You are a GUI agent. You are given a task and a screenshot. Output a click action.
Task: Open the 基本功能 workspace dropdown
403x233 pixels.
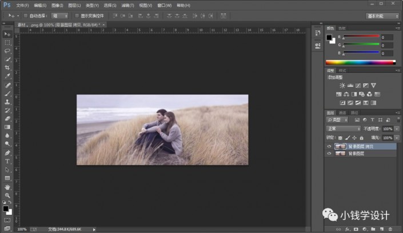tap(383, 15)
